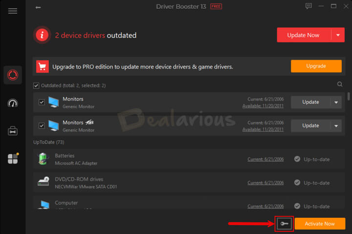Click Computer row up-to-date checkmark icon
The width and height of the screenshot is (352, 234).
click(297, 206)
